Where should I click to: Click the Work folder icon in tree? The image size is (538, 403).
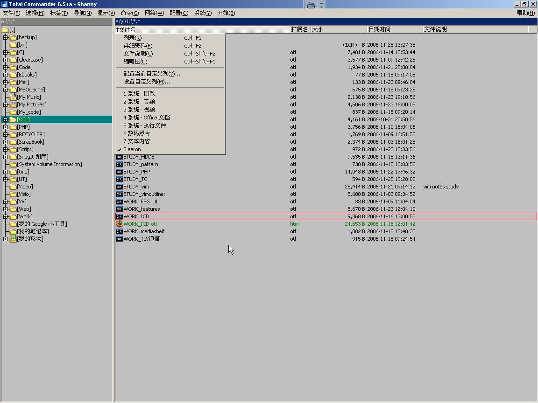[x=13, y=216]
